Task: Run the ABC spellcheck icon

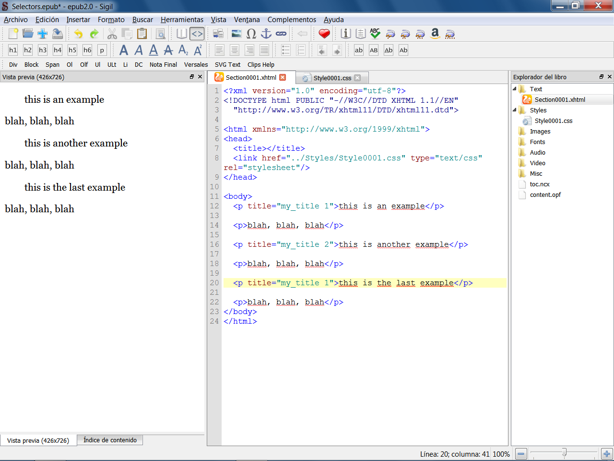Action: pos(375,34)
